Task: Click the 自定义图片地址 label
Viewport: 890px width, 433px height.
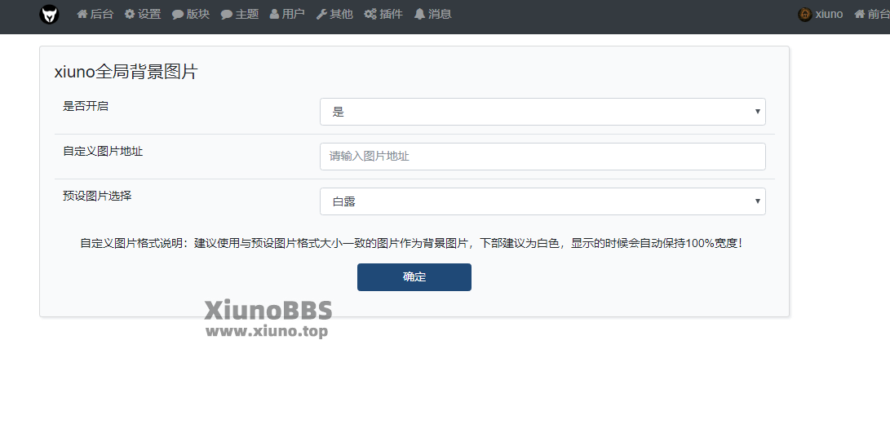Action: click(103, 152)
